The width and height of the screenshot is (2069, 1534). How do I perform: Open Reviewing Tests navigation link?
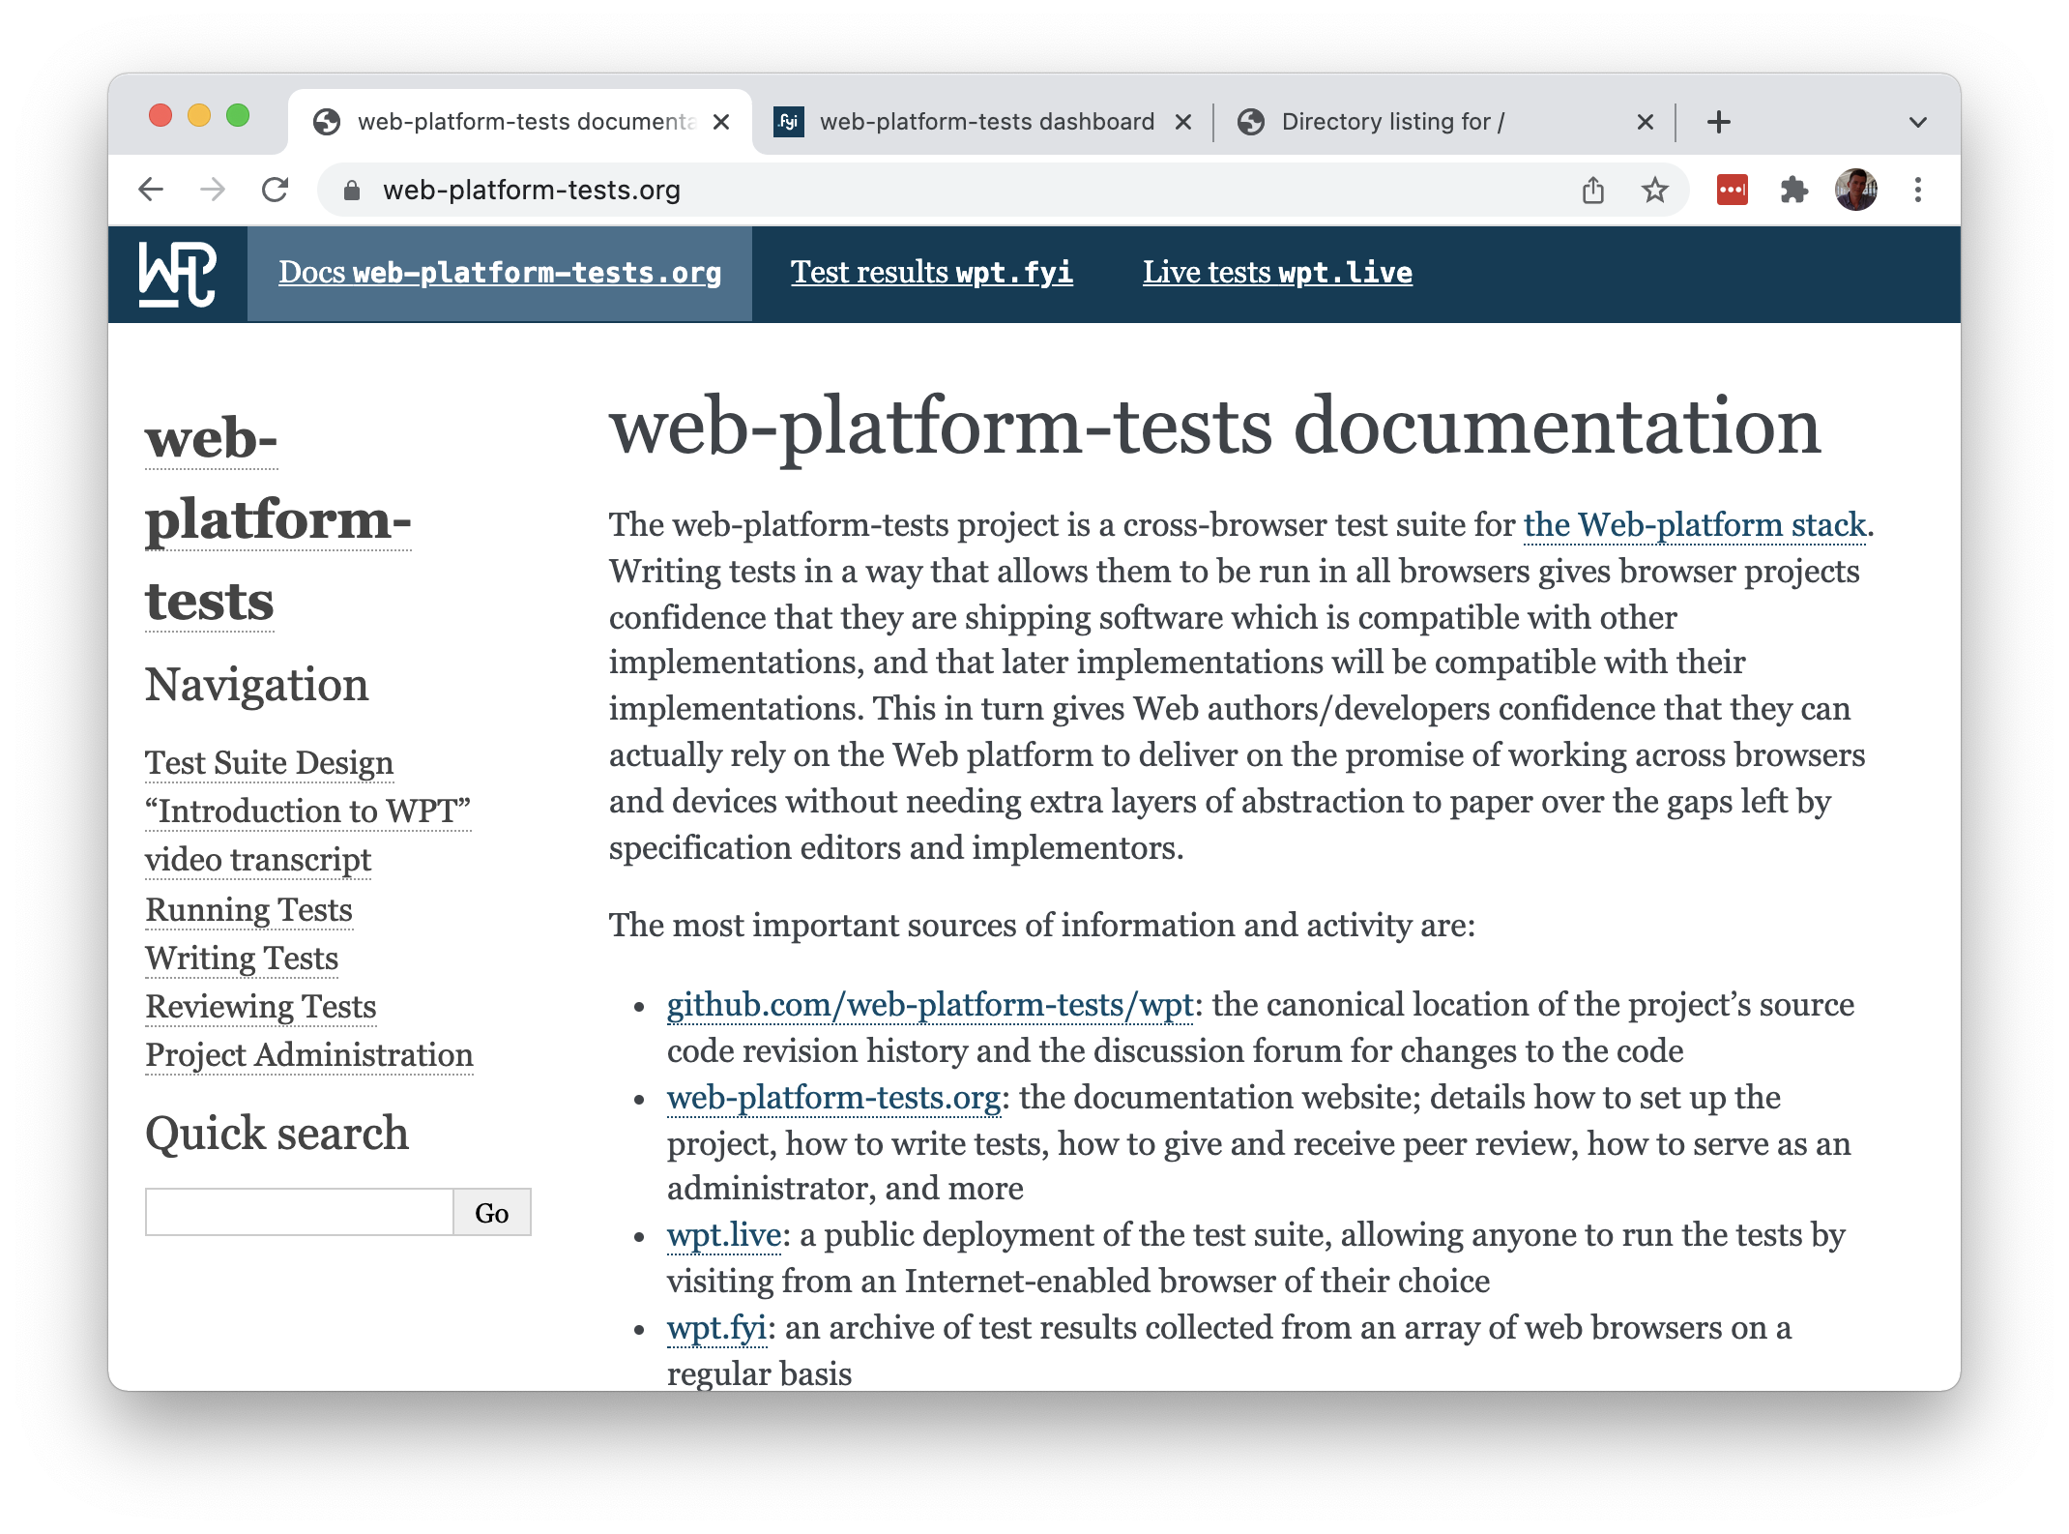(x=260, y=1006)
